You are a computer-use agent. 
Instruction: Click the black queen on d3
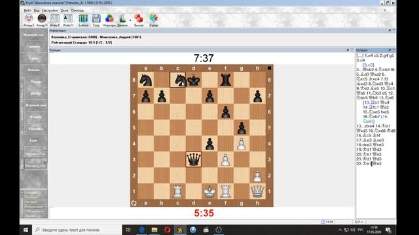tap(194, 159)
